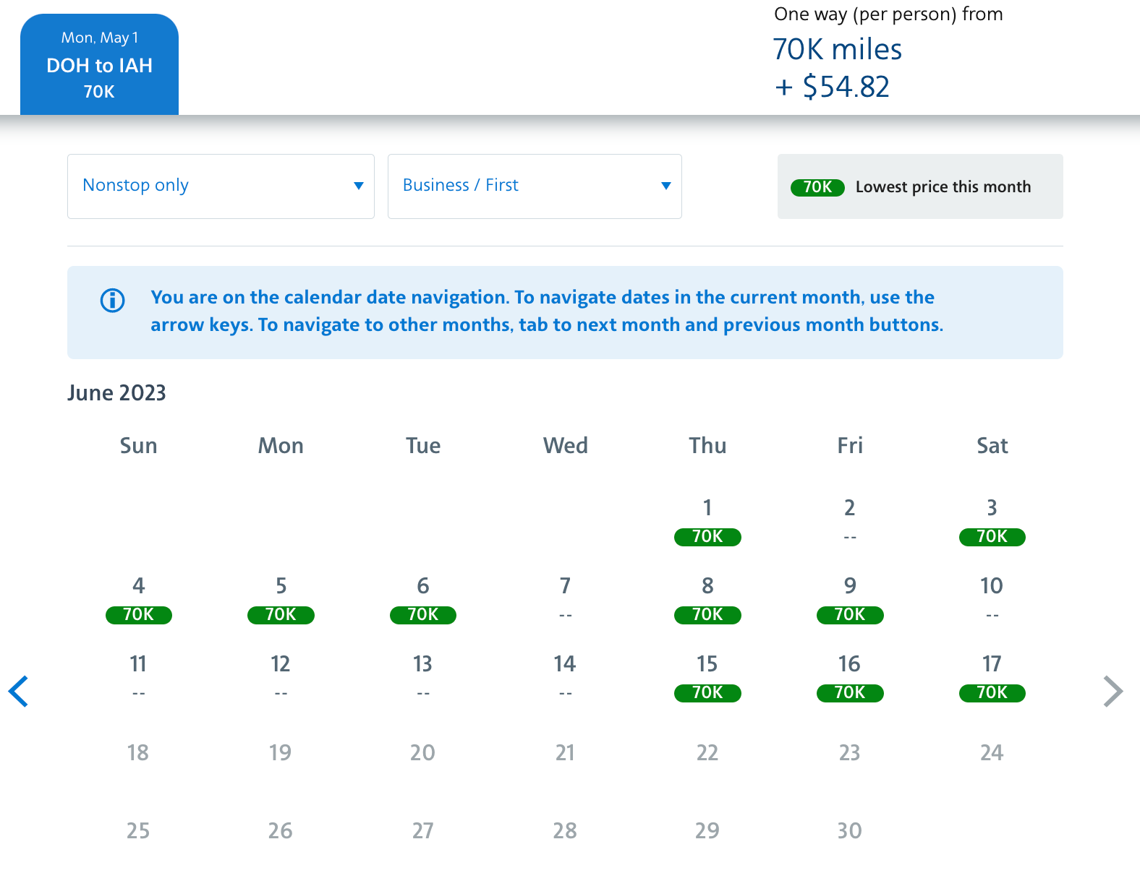The image size is (1140, 886).
Task: Click the Sun column header
Action: (x=138, y=445)
